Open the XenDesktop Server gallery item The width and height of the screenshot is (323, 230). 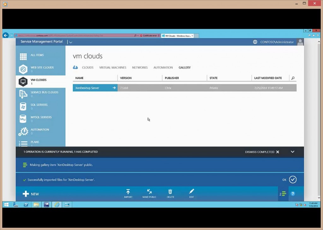114,88
